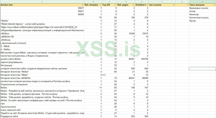Open the тип ссылки column filter dropdown
The width and height of the screenshot is (216, 118).
pyautogui.click(x=174, y=5)
